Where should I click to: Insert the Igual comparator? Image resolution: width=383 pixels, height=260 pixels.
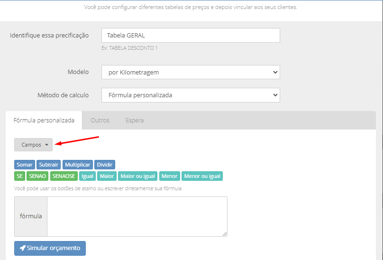87,176
